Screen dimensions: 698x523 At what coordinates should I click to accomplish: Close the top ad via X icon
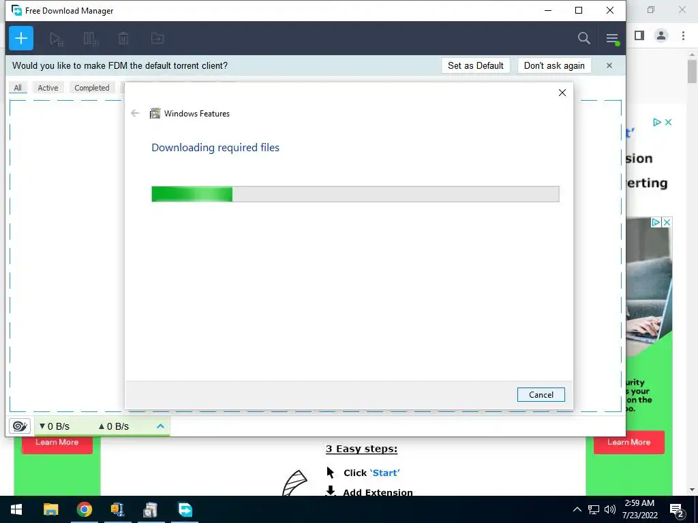[668, 123]
